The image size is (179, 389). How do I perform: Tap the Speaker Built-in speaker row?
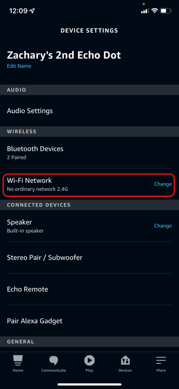pyautogui.click(x=89, y=226)
